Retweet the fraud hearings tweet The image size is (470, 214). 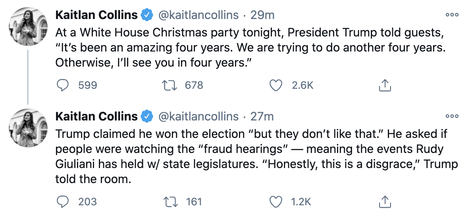click(170, 202)
